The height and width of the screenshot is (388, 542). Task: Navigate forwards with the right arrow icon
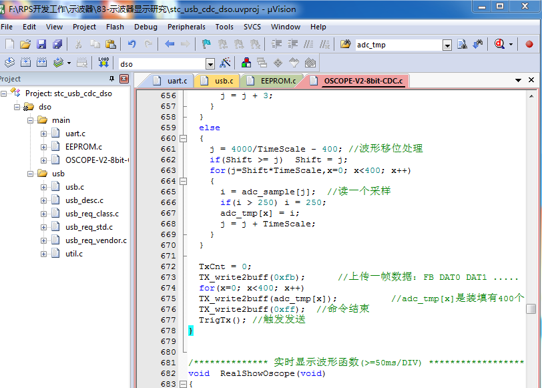pos(186,44)
